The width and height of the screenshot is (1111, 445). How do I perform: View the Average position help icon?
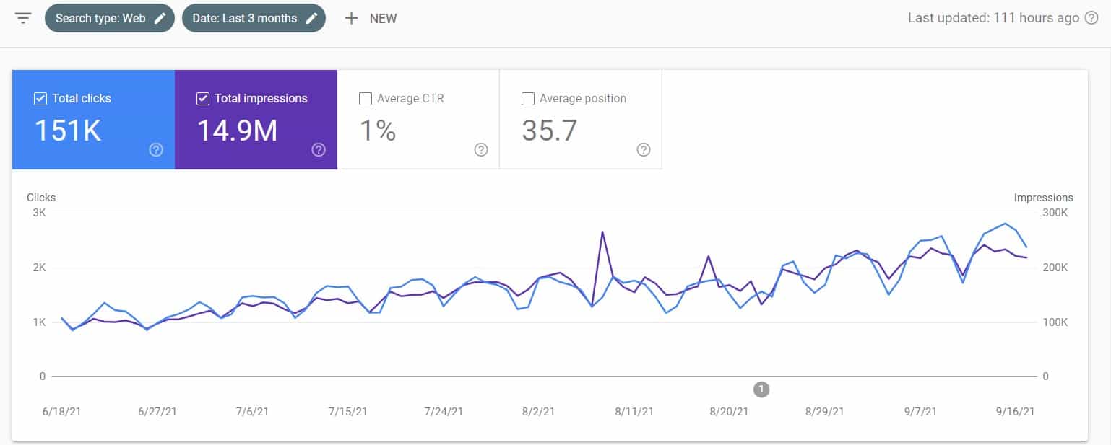tap(643, 149)
